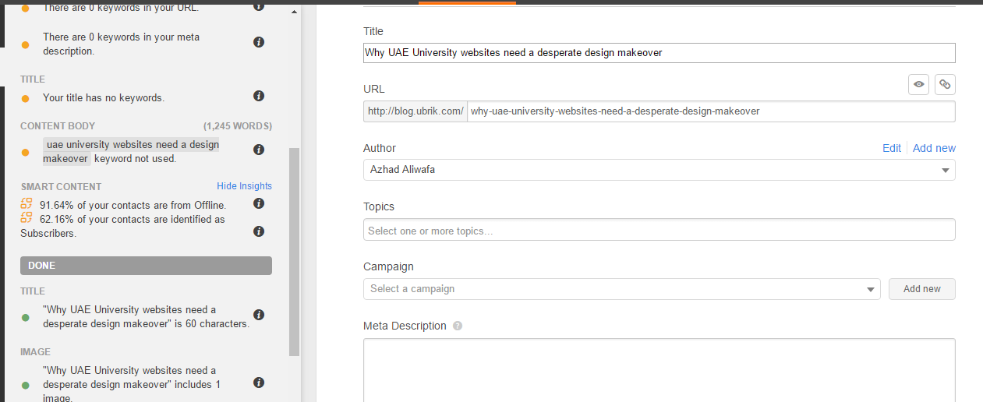Open the info icon for title character count
Viewport: 983px width, 402px height.
(x=259, y=315)
